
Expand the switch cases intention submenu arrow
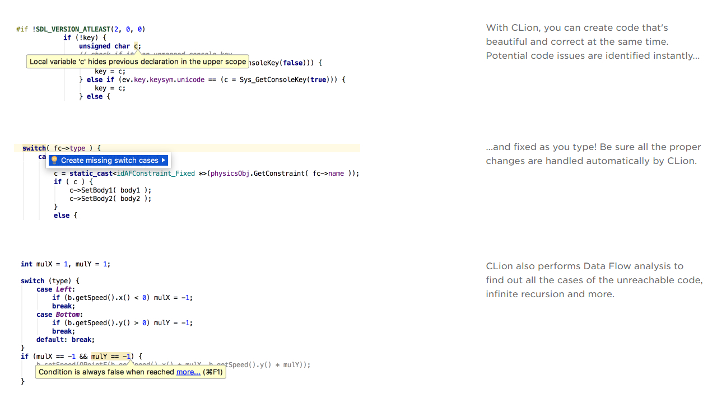[x=164, y=160]
